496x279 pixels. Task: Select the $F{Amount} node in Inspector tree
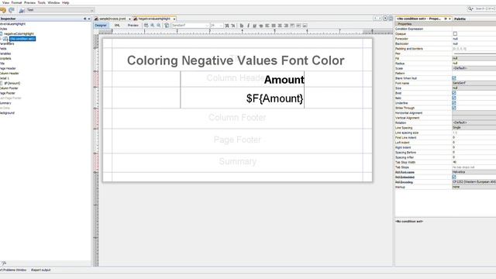pos(12,83)
